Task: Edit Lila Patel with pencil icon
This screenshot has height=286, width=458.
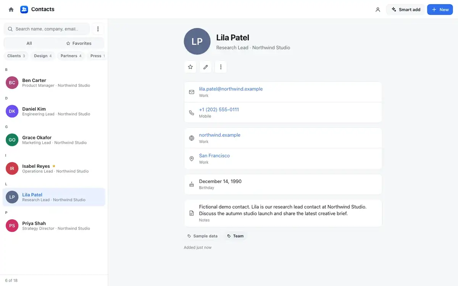Action: tap(206, 67)
